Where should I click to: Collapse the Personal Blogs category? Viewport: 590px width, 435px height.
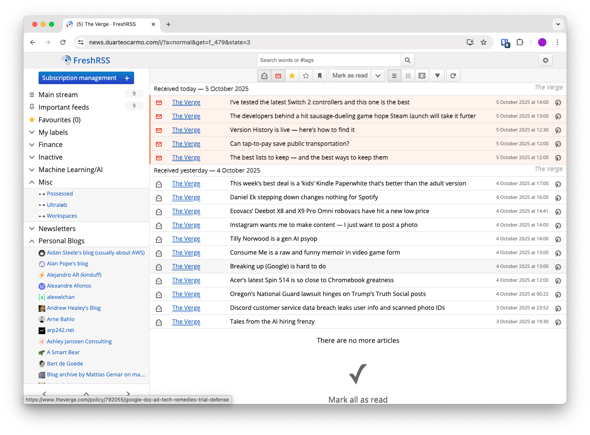click(x=32, y=241)
